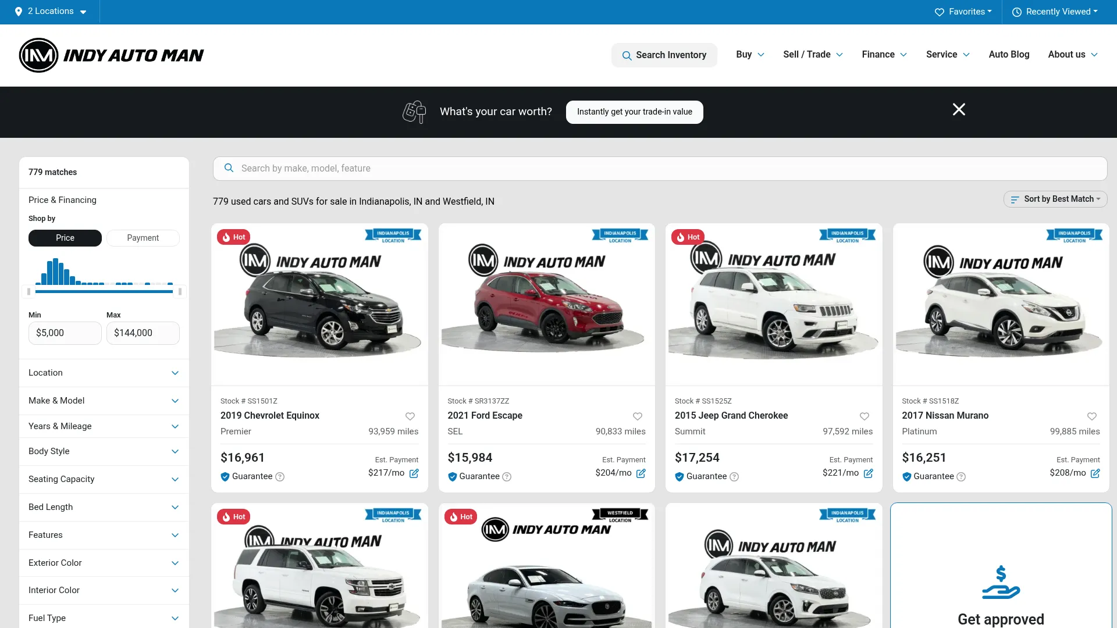1117x628 pixels.
Task: Open the 2021 Ford Escape listing title
Action: click(485, 416)
